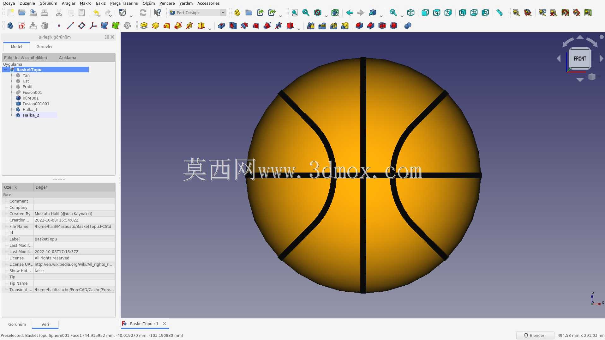Apply the Pocket tool

click(222, 26)
